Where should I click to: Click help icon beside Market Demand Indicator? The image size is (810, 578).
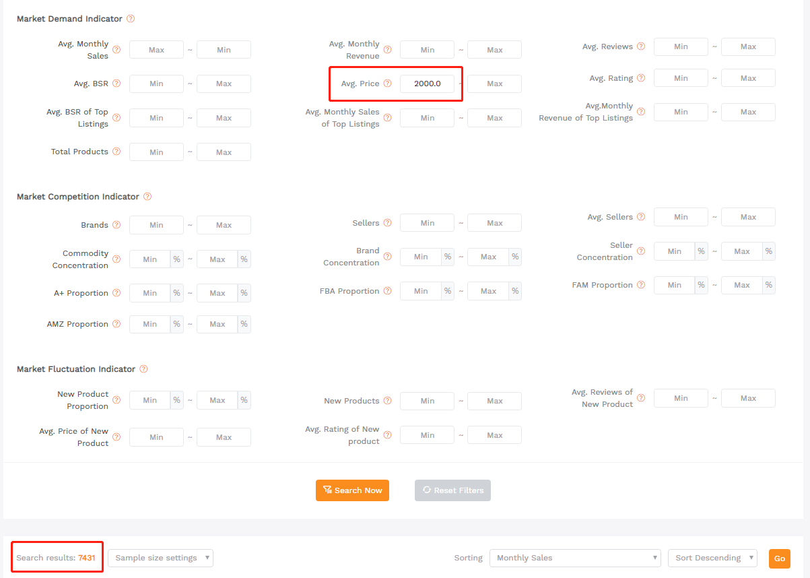pyautogui.click(x=131, y=19)
